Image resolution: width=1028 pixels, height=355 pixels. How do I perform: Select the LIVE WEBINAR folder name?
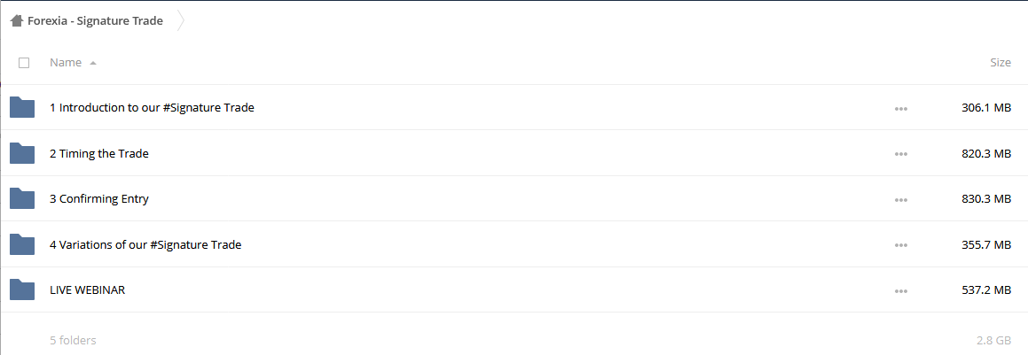[87, 289]
